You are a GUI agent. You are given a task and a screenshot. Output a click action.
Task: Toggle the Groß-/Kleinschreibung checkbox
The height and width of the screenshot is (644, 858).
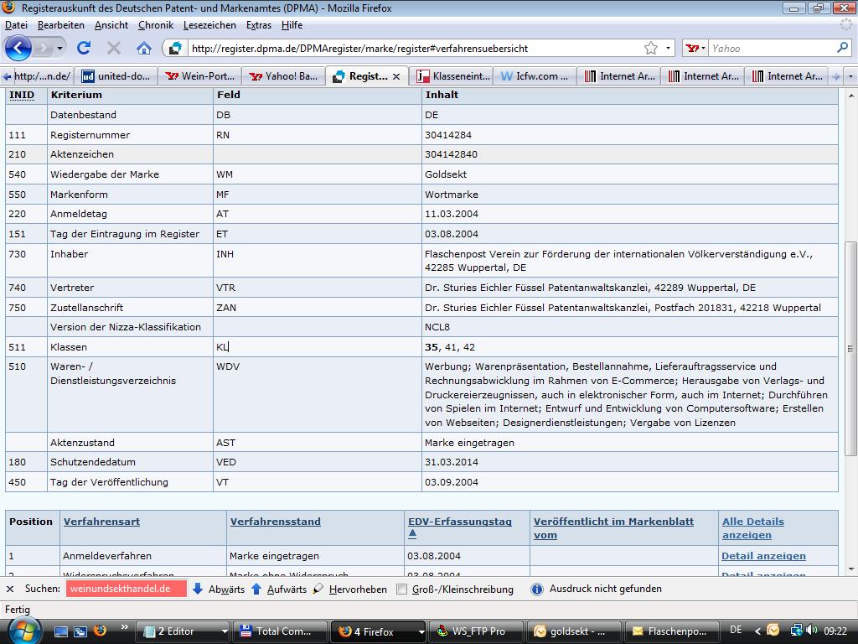point(401,589)
